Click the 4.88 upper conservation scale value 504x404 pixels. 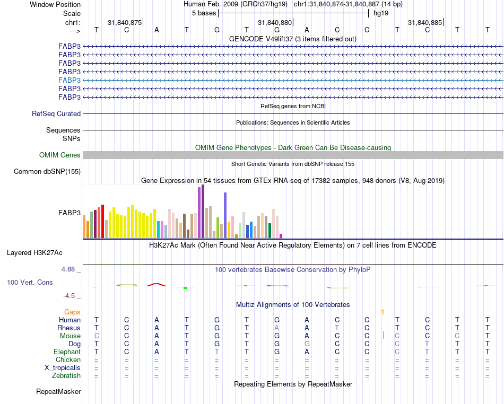click(x=68, y=269)
